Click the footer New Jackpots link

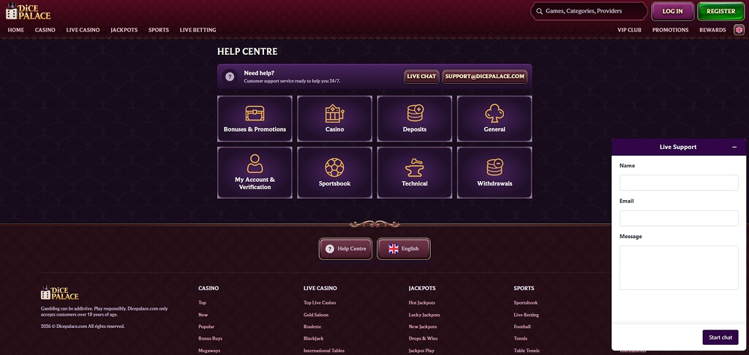point(423,327)
